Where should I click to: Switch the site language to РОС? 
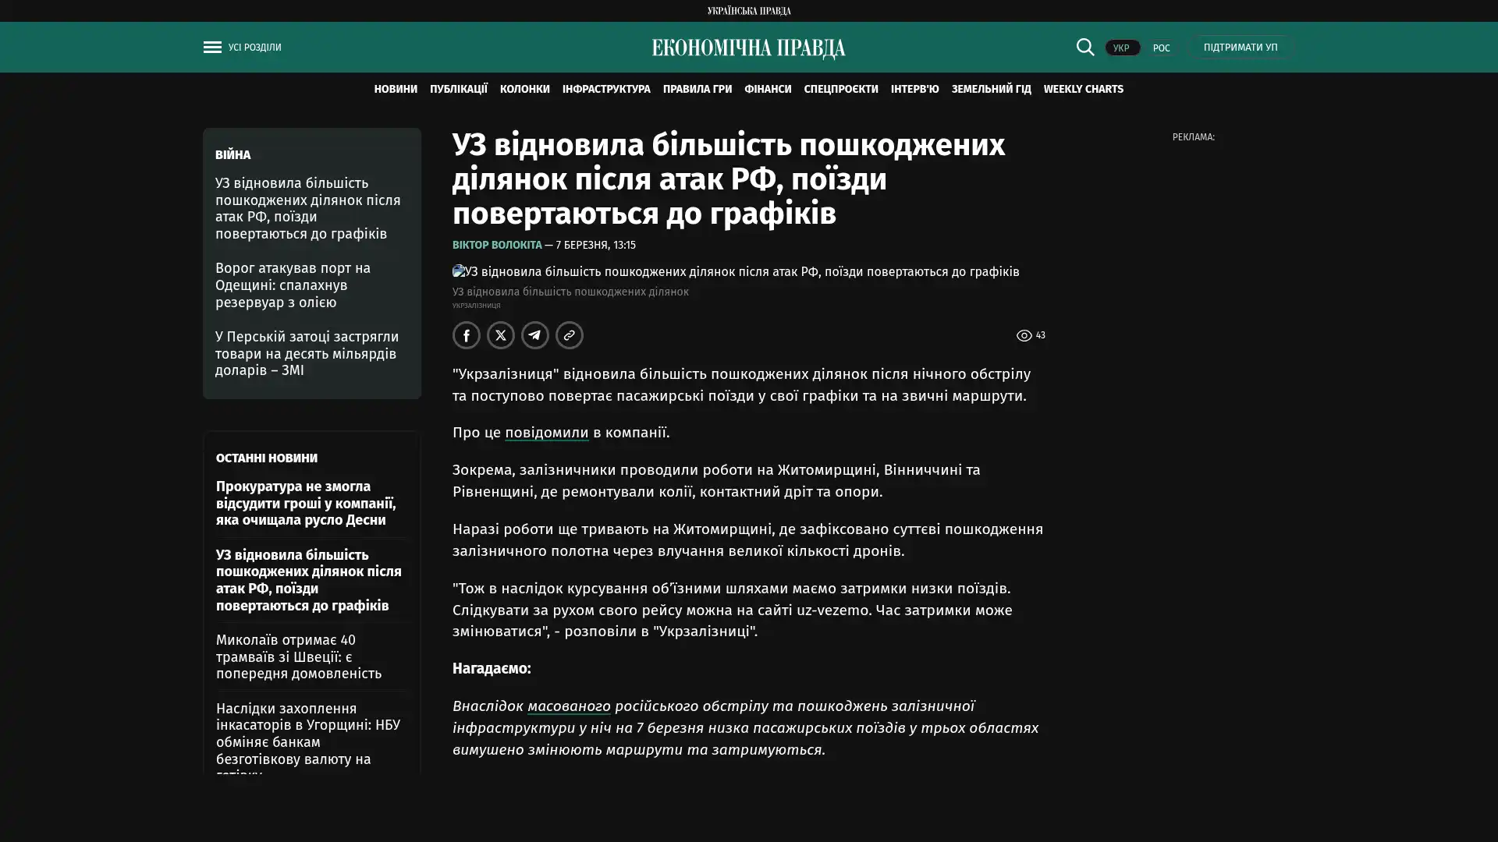[1161, 48]
